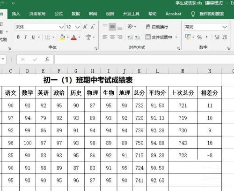Open fill color dropdown arrow
This screenshot has width=234, height=191.
click(68, 37)
